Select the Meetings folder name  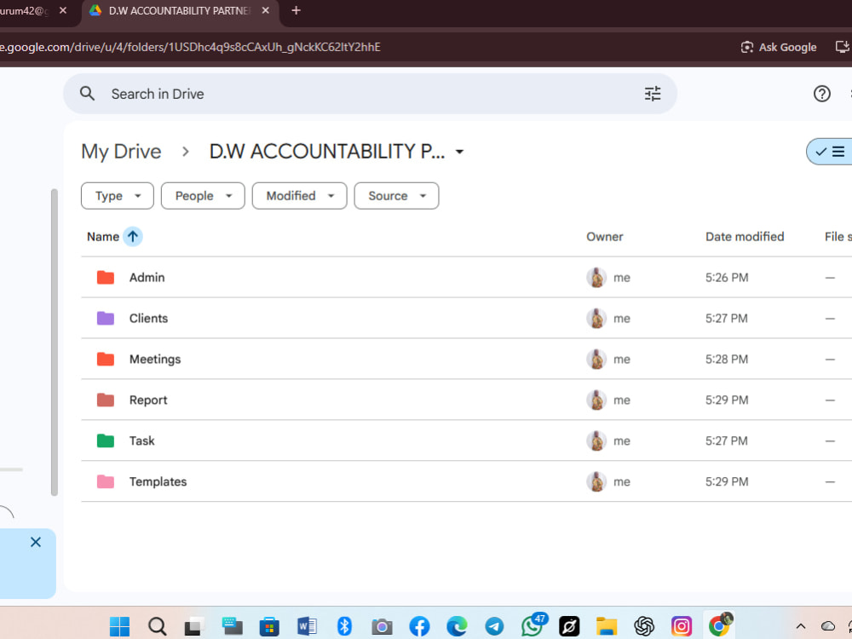coord(155,360)
